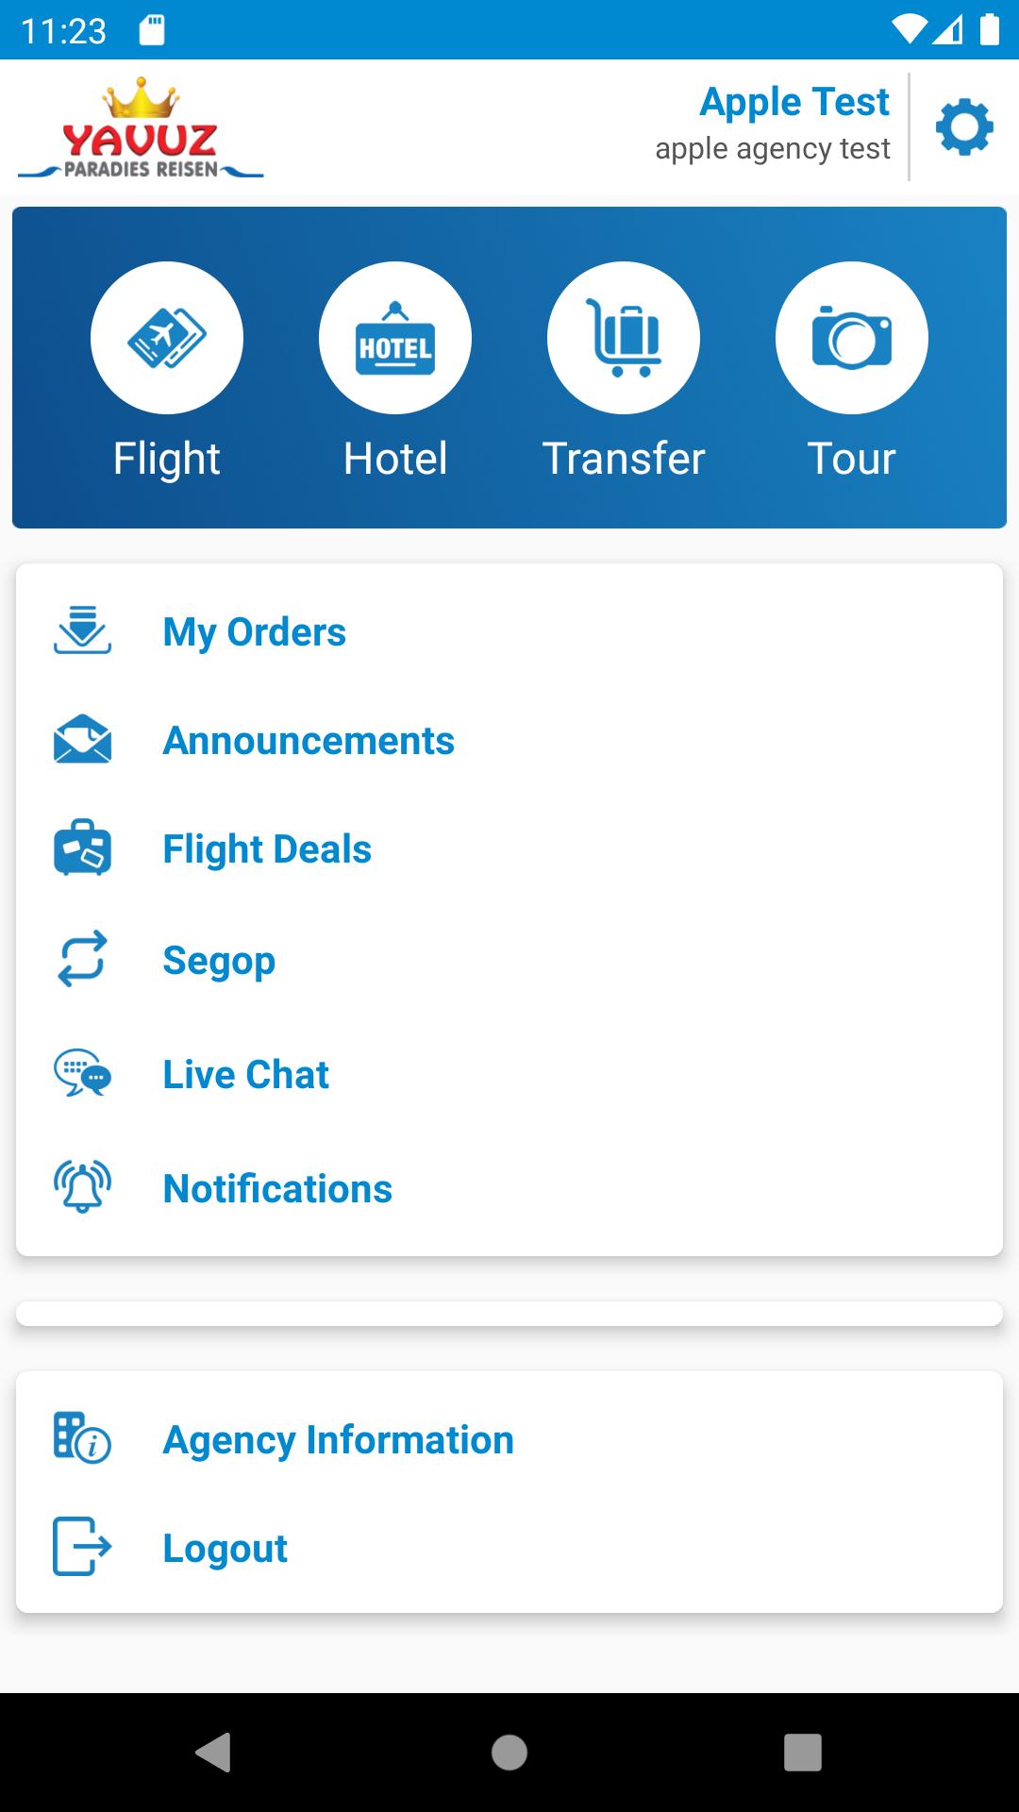Click the Yavuz Paradies Reisen logo
The height and width of the screenshot is (1812, 1019).
tap(141, 128)
